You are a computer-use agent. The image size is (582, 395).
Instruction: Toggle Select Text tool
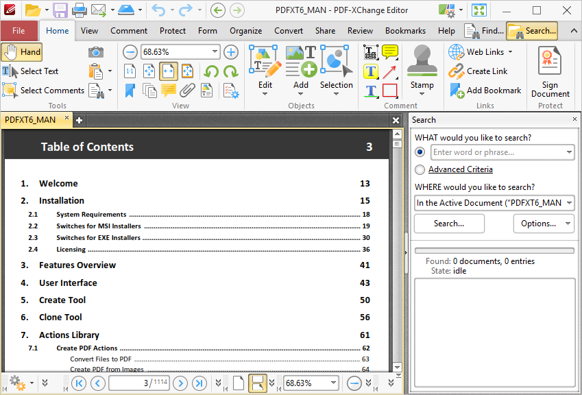[30, 71]
